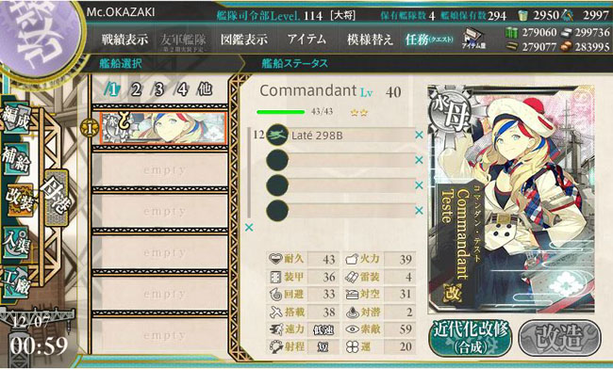Select the 他 other ships tab
Screen dimensions: 613x369
click(x=205, y=89)
